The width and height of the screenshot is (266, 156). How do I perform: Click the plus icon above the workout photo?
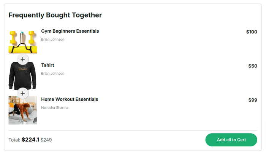[23, 93]
